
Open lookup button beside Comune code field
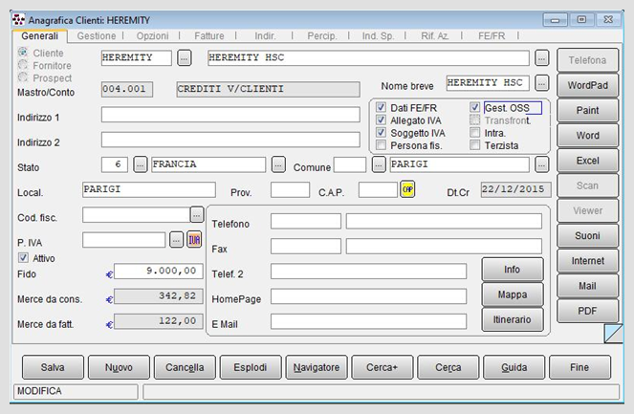[x=379, y=164]
